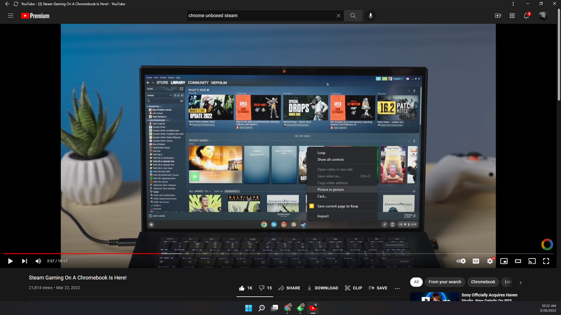Skip to the next video
Screen dimensions: 561x315
24,261
